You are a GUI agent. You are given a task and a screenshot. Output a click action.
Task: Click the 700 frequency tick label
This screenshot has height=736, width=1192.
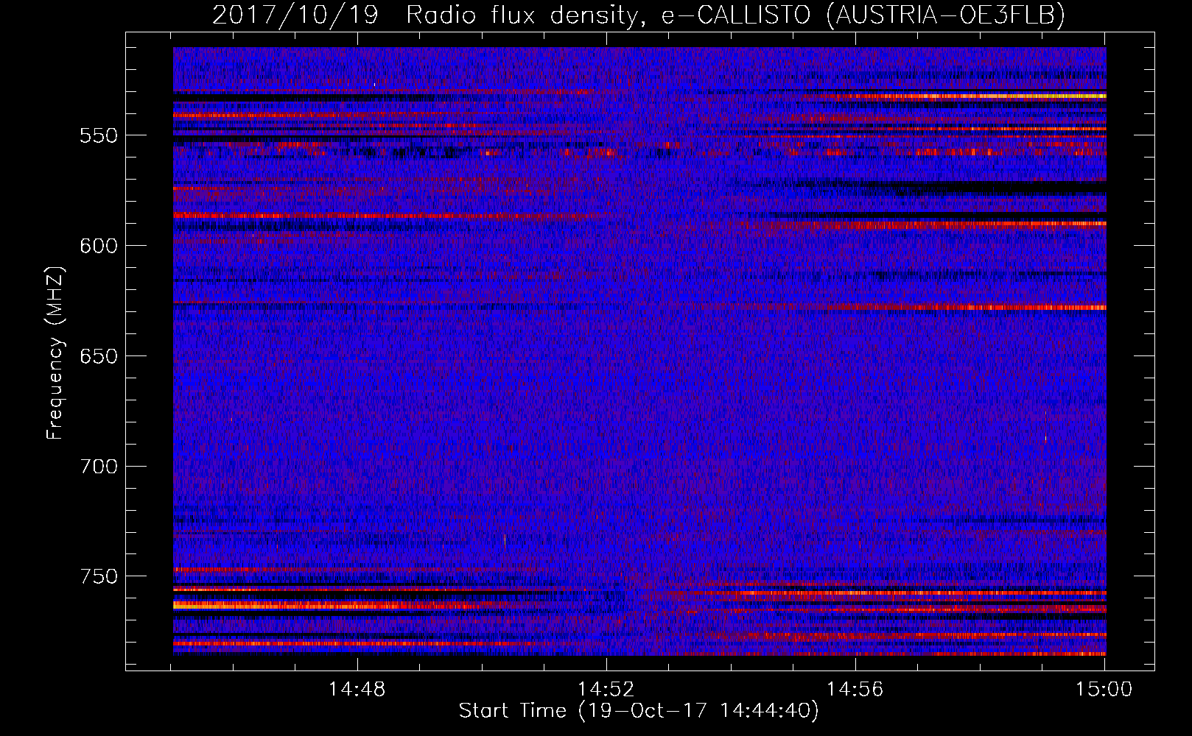click(99, 467)
